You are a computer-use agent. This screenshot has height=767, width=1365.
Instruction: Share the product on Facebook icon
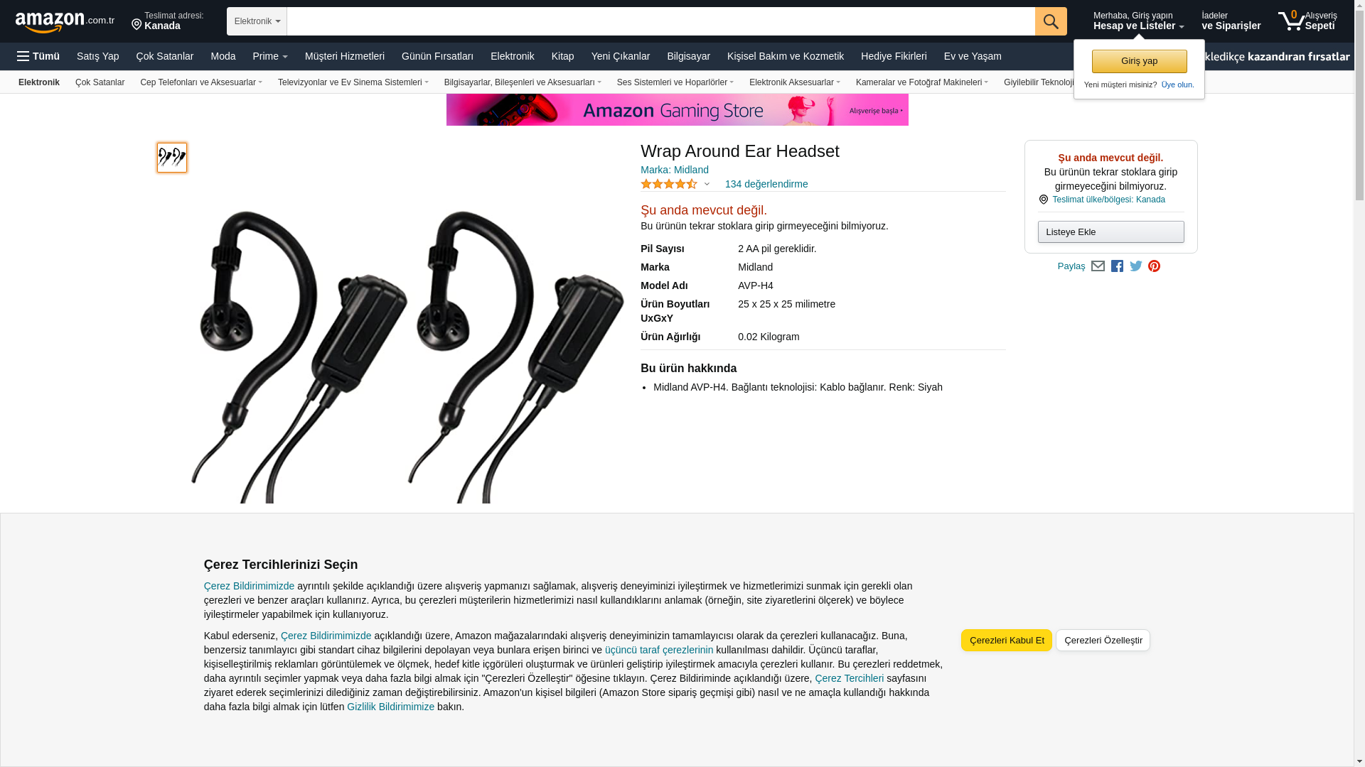click(1117, 266)
